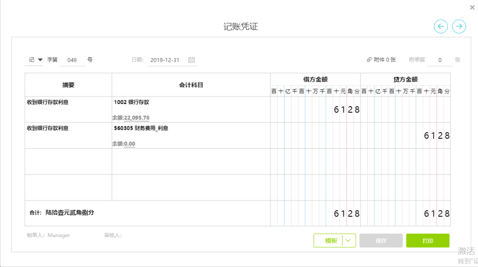Click total text 陆拾壹元贰角捌分

pos(70,213)
